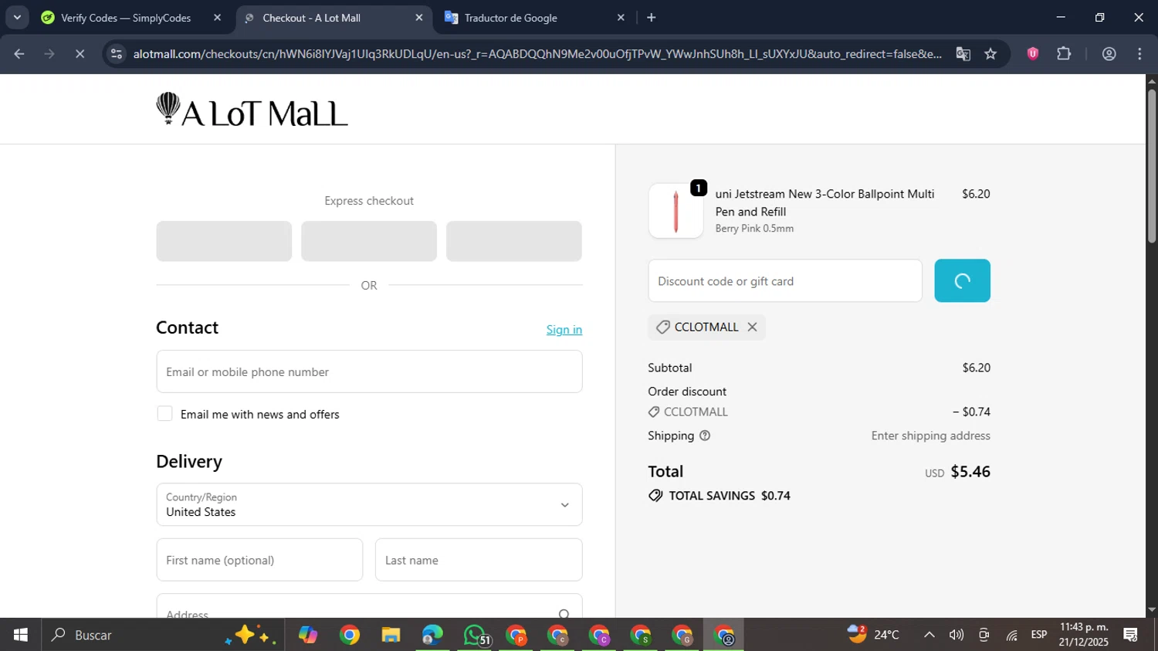View site information icon in address bar
Viewport: 1158px width, 651px height.
[117, 54]
